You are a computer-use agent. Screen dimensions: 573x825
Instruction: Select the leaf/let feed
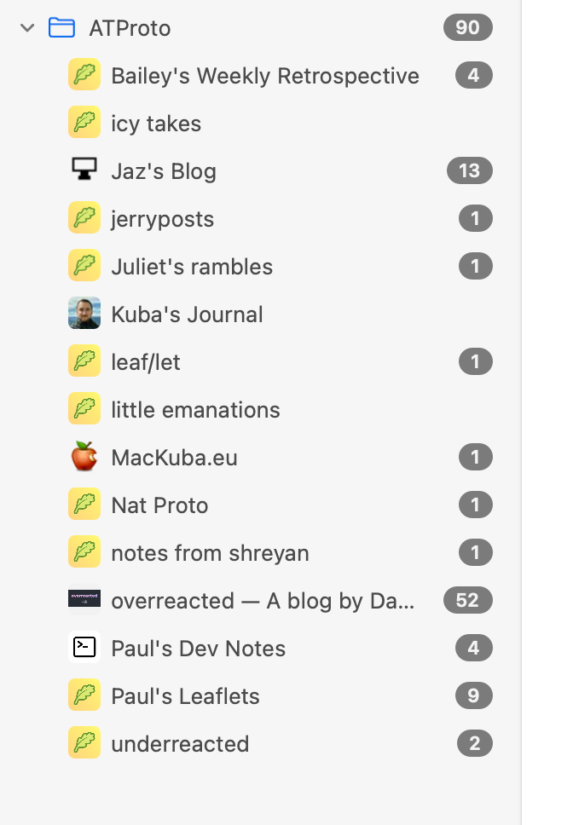(146, 362)
